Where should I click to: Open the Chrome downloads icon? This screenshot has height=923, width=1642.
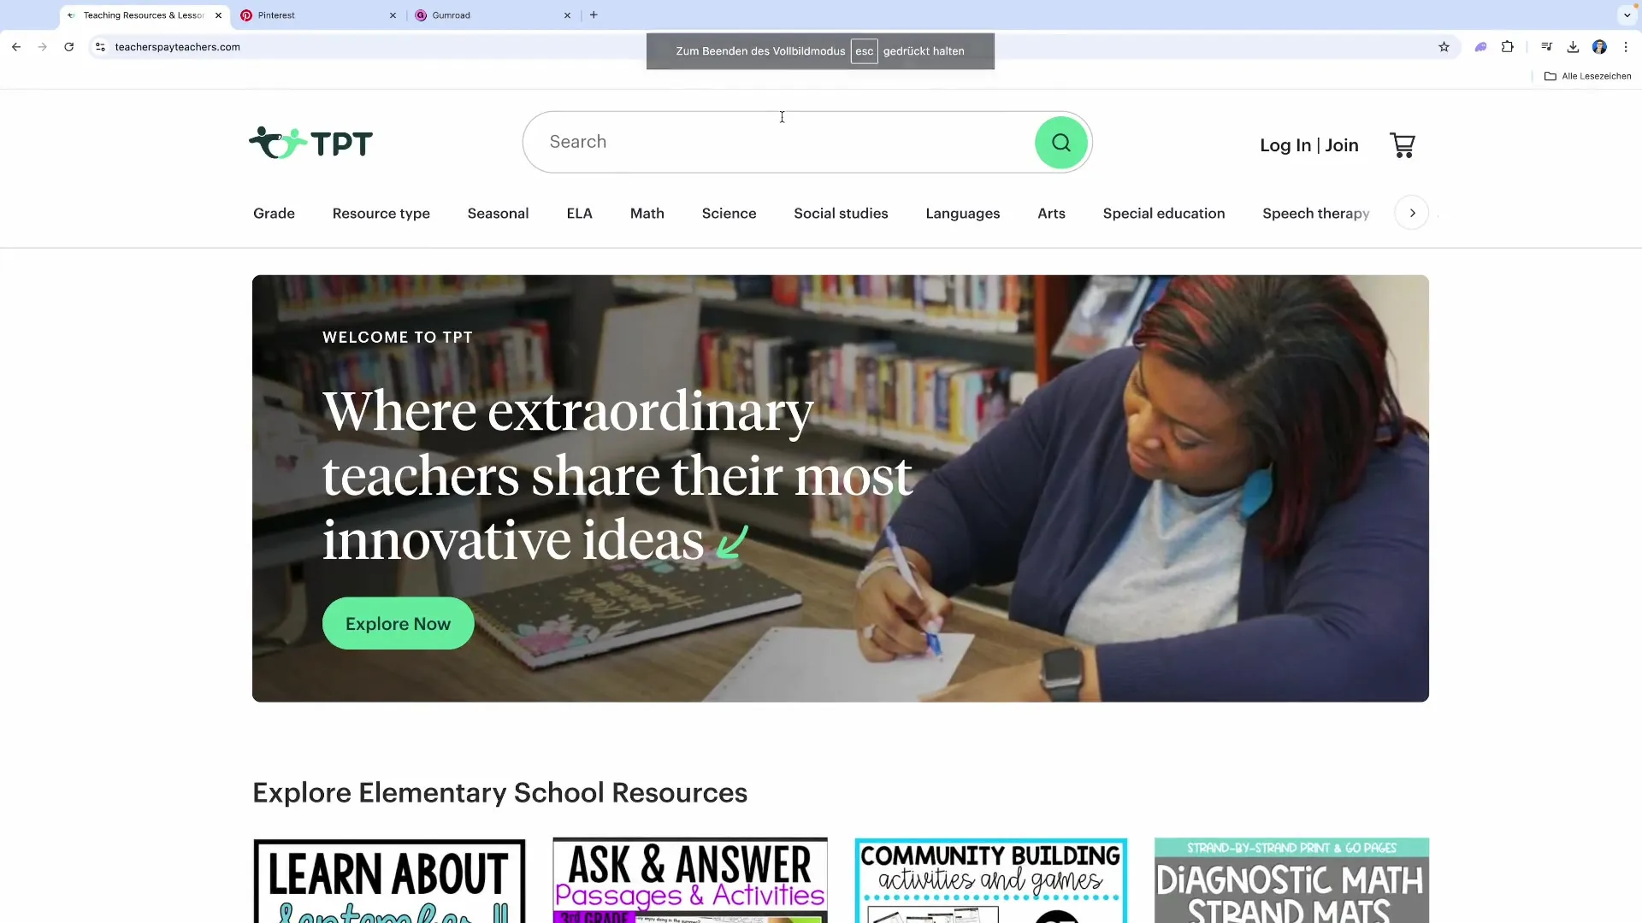tap(1573, 47)
